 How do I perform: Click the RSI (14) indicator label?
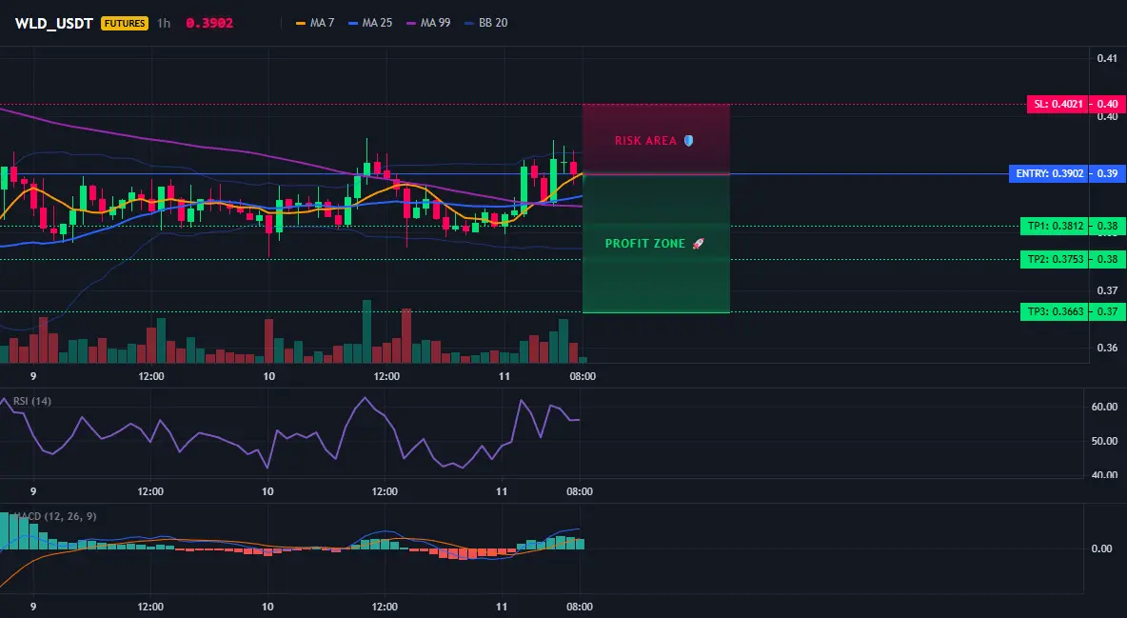(32, 401)
